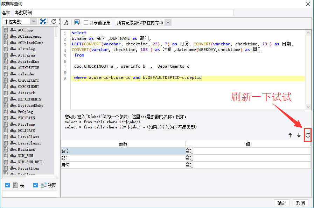Image resolution: width=314 pixels, height=208 pixels.
Task: Click type icon for 名字 parameter
Action: pyautogui.click(x=189, y=151)
